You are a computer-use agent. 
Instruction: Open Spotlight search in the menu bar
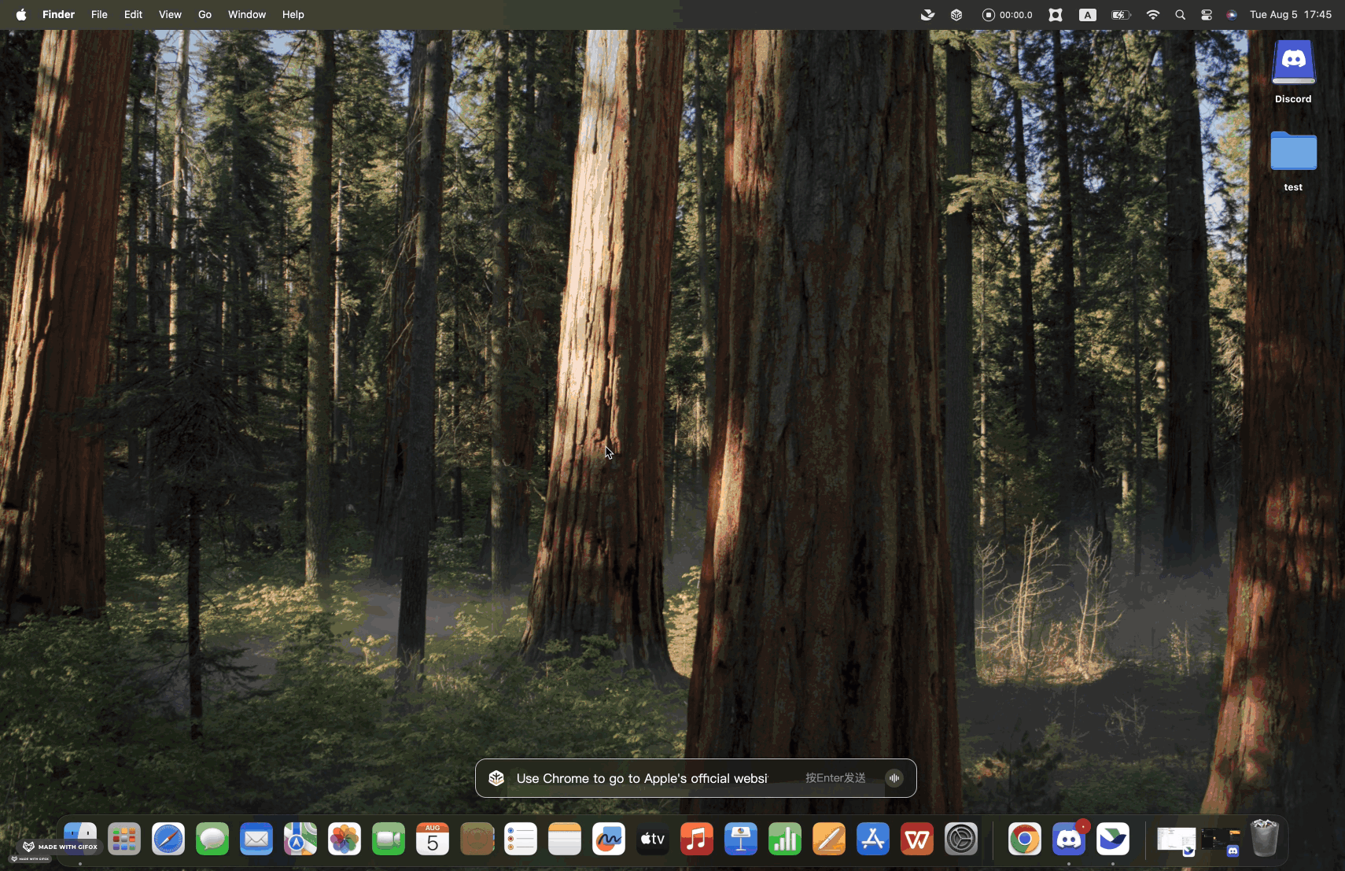point(1180,14)
